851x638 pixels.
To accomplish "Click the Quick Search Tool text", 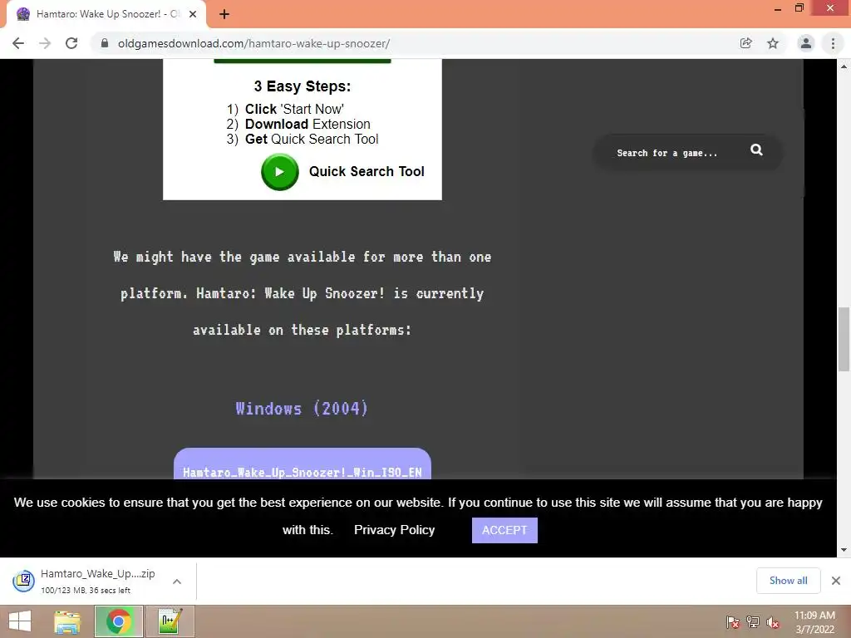I will (366, 171).
